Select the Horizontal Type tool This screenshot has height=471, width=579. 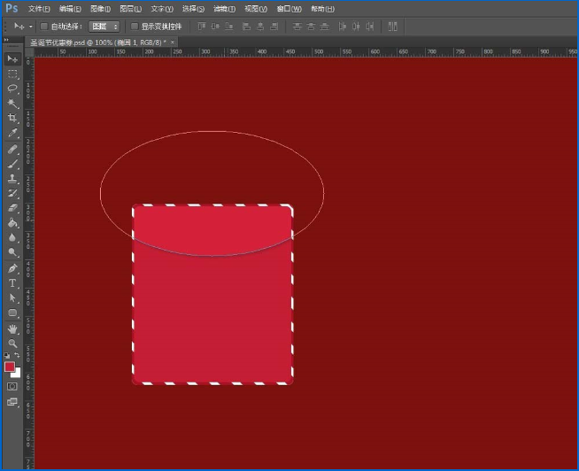click(x=12, y=283)
